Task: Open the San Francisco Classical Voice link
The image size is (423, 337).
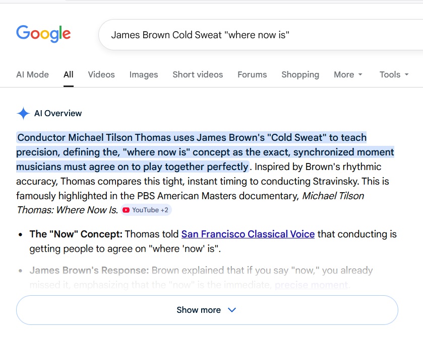Action: (248, 234)
